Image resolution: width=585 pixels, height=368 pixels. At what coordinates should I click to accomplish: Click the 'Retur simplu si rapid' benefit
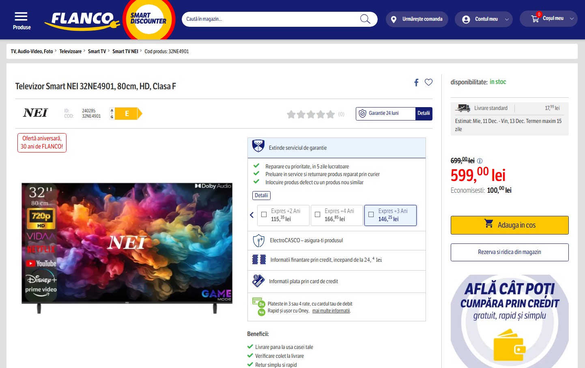(276, 365)
